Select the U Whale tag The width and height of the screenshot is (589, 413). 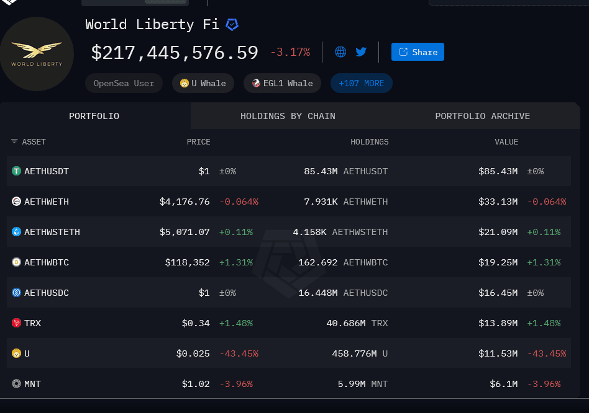[x=203, y=83]
